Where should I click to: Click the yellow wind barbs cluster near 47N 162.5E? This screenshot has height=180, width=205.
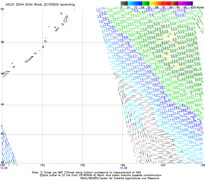[x=167, y=56]
